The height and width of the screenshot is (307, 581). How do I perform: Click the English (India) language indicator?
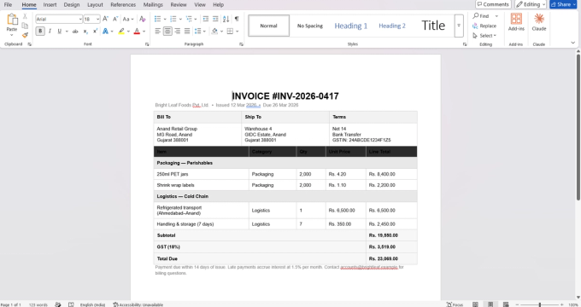(x=92, y=304)
